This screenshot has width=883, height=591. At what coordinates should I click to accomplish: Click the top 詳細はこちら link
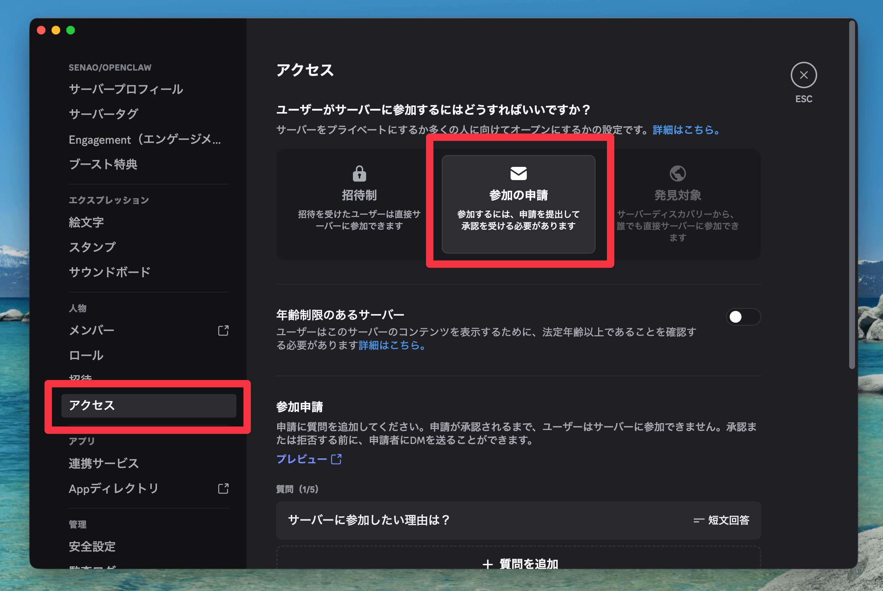[x=686, y=130]
